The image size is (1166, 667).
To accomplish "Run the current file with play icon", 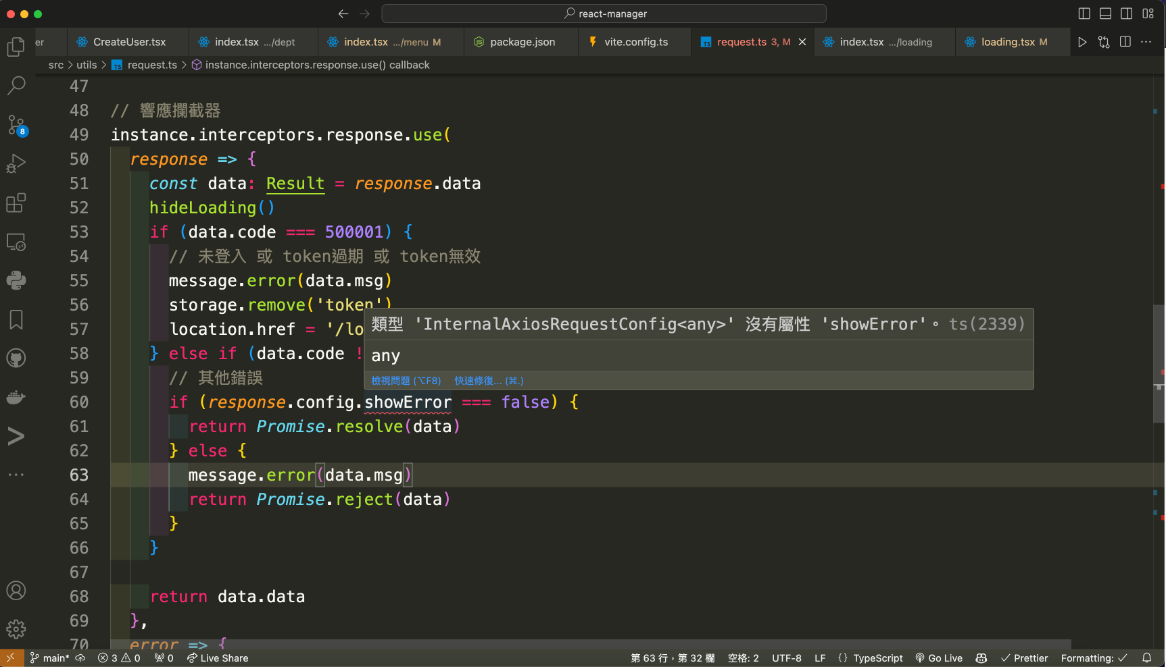I will point(1082,42).
